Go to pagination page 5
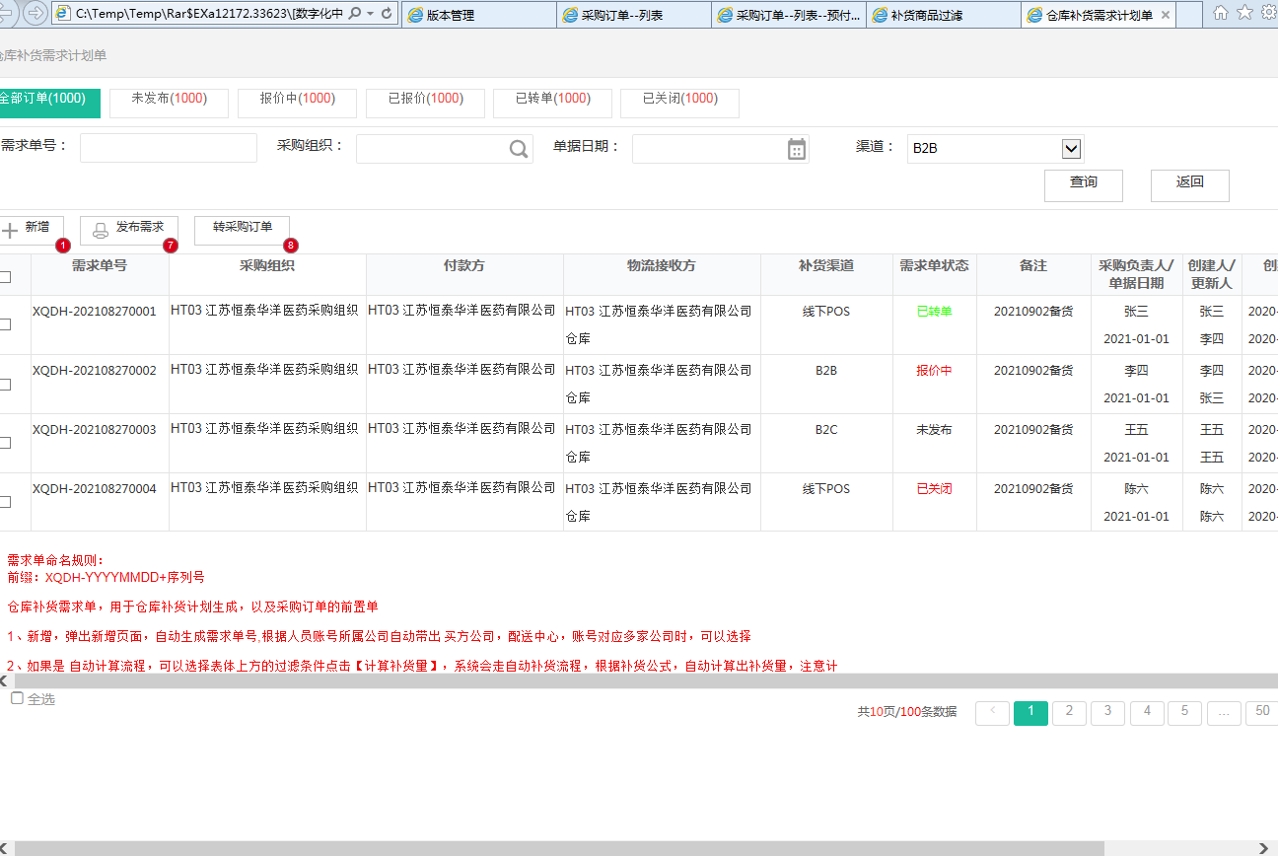The image size is (1278, 856). point(1185,713)
